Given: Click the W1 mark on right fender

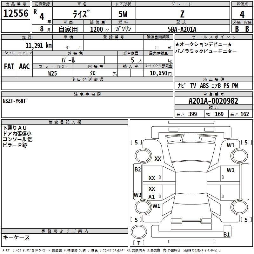Looking at the screenshot, I should (x=231, y=145).
